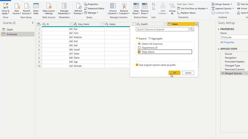Select the Navigation applied step
The height and width of the screenshot is (139, 248).
[231, 58]
